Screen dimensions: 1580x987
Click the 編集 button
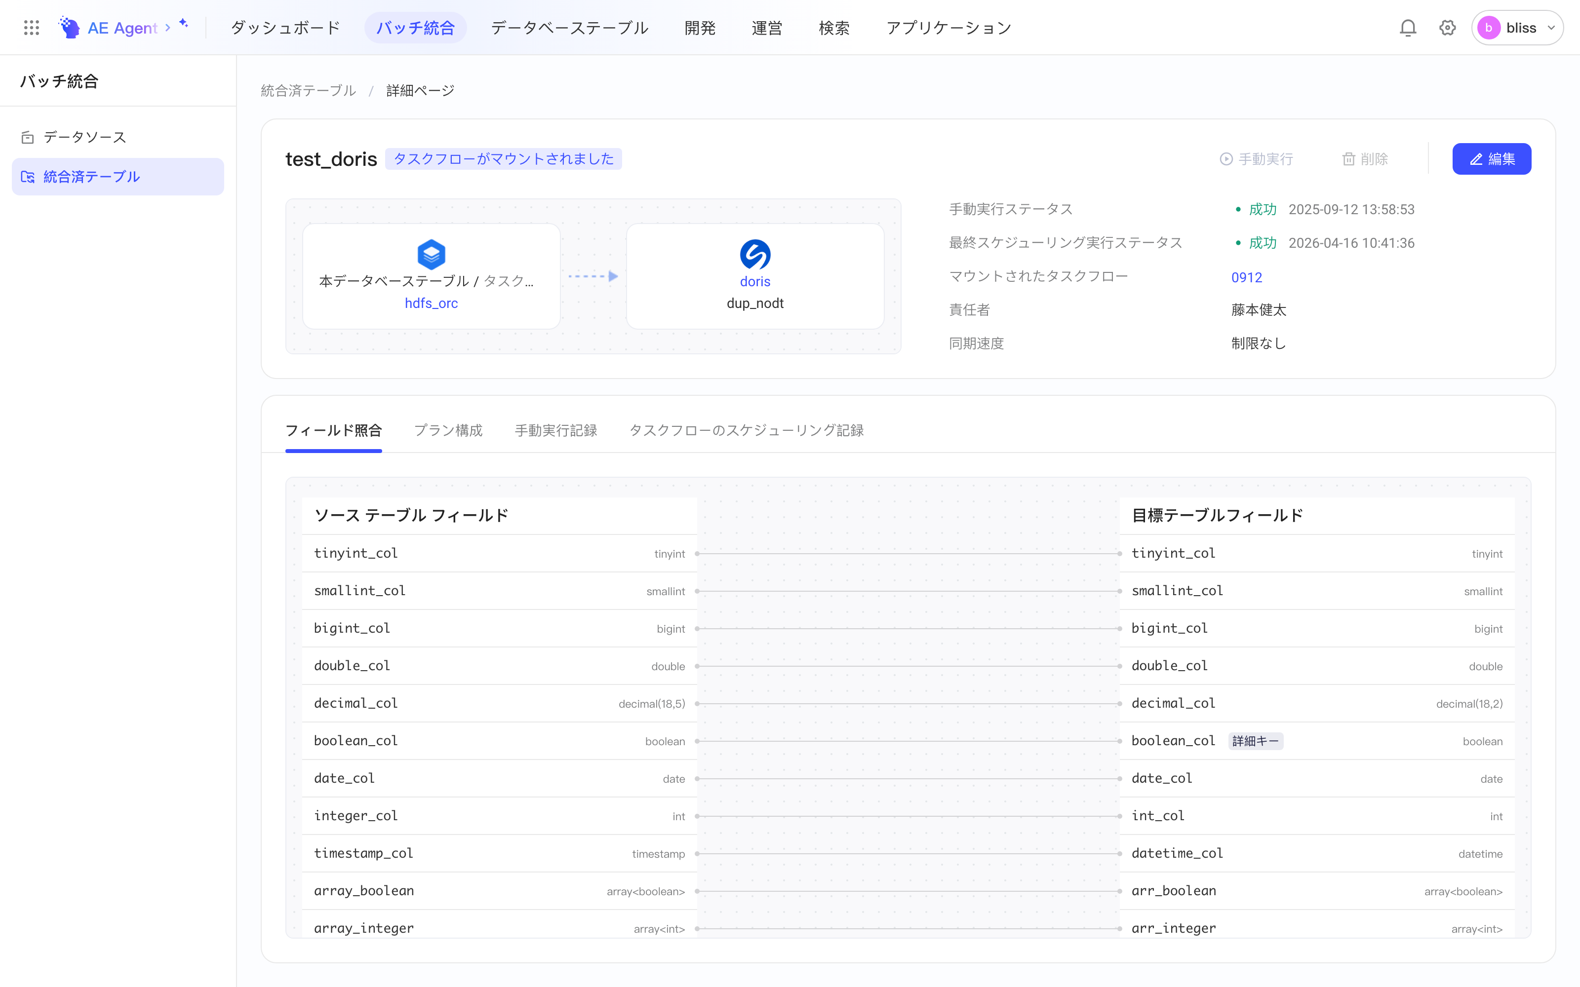pyautogui.click(x=1491, y=158)
